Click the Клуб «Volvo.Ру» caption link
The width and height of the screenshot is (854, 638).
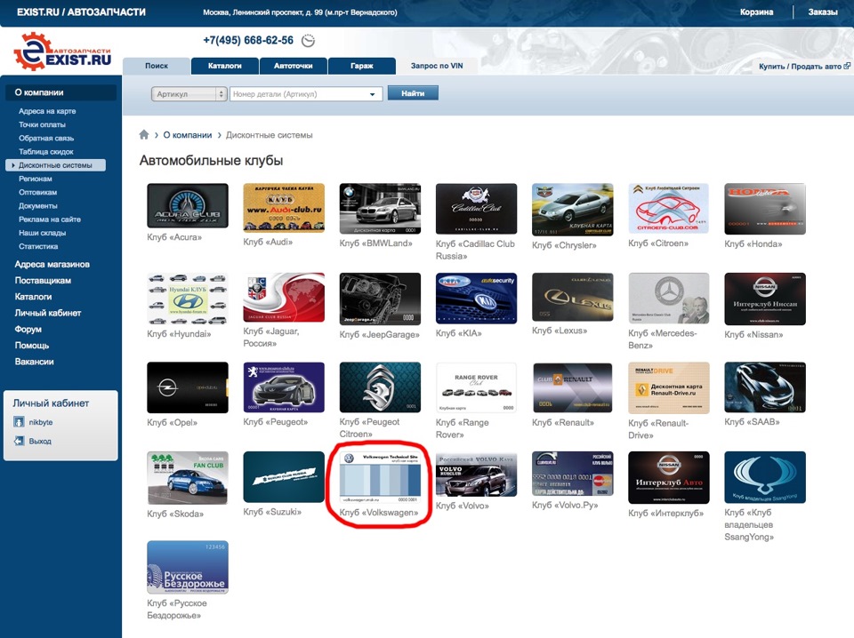[x=565, y=505]
